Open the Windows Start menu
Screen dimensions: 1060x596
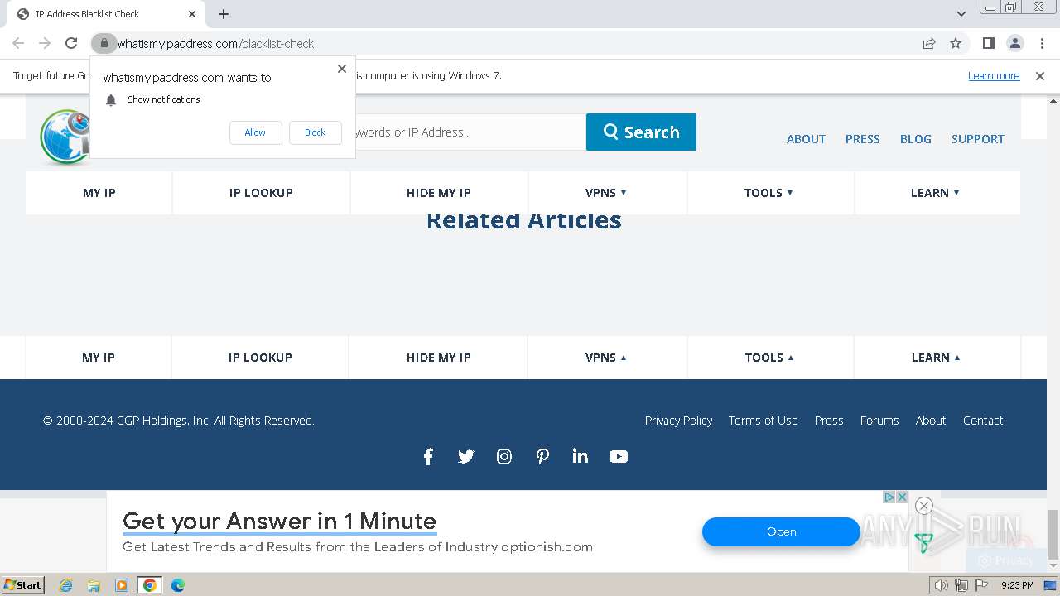tap(23, 585)
